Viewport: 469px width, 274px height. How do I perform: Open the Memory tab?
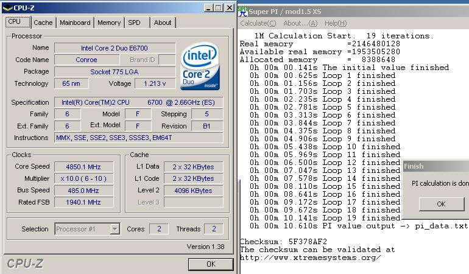[109, 23]
